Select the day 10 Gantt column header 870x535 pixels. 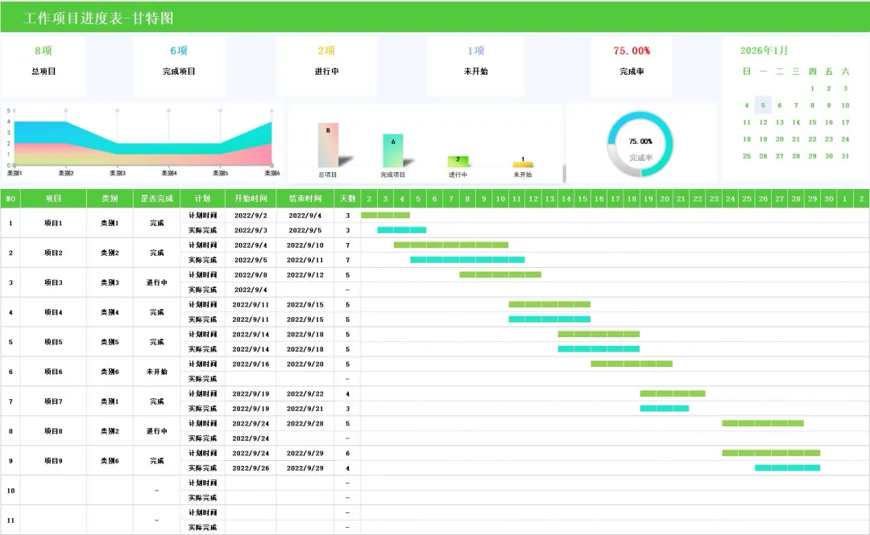click(500, 199)
